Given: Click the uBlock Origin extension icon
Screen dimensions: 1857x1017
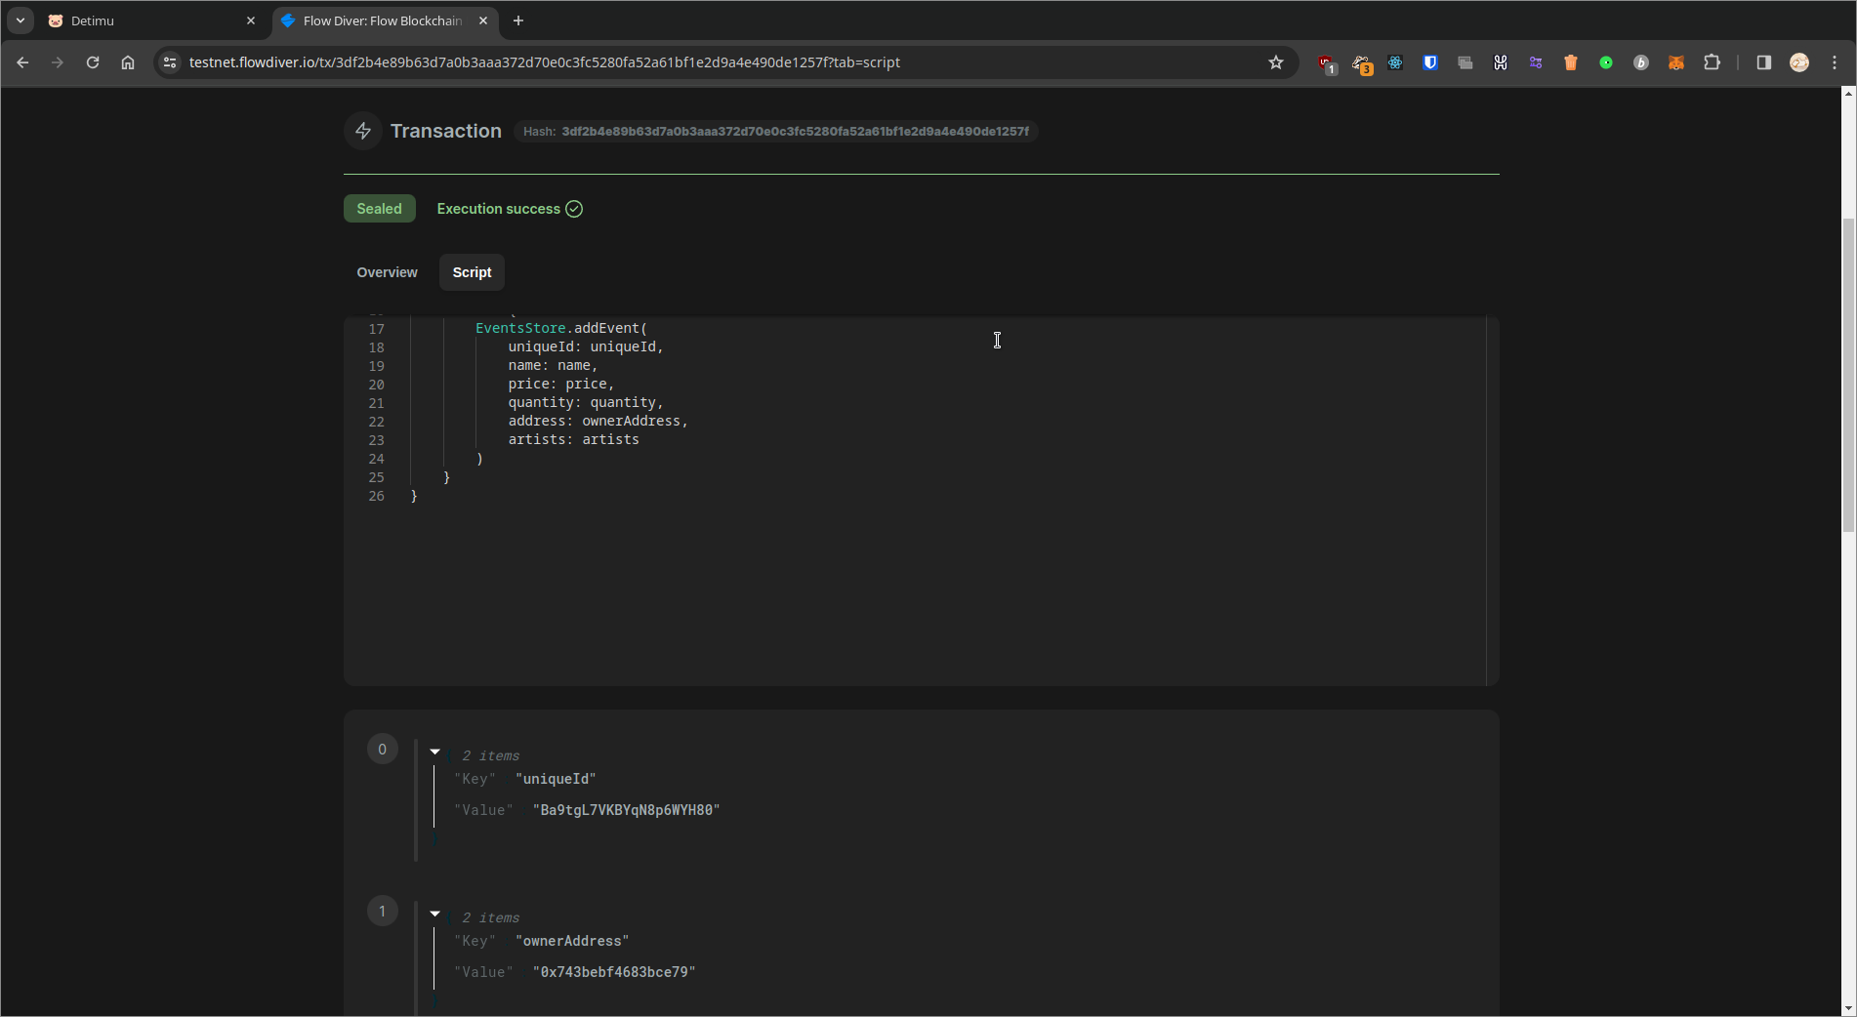Looking at the screenshot, I should click(1326, 63).
